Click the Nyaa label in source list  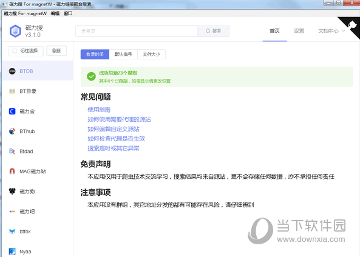[x=25, y=252]
